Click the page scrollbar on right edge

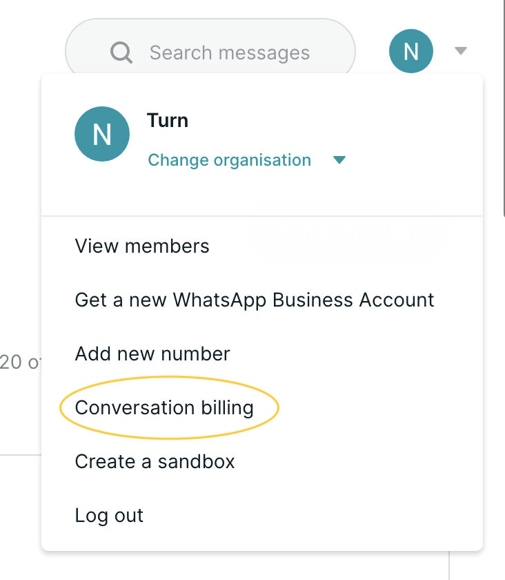tap(503, 107)
